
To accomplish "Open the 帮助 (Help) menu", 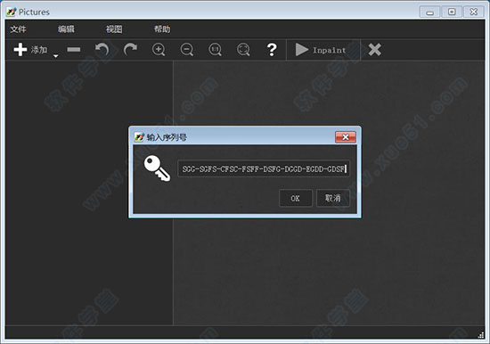I will [162, 29].
